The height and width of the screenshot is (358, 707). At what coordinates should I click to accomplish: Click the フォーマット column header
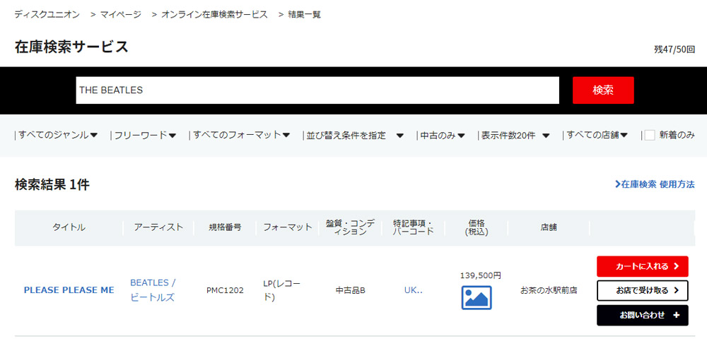(287, 227)
